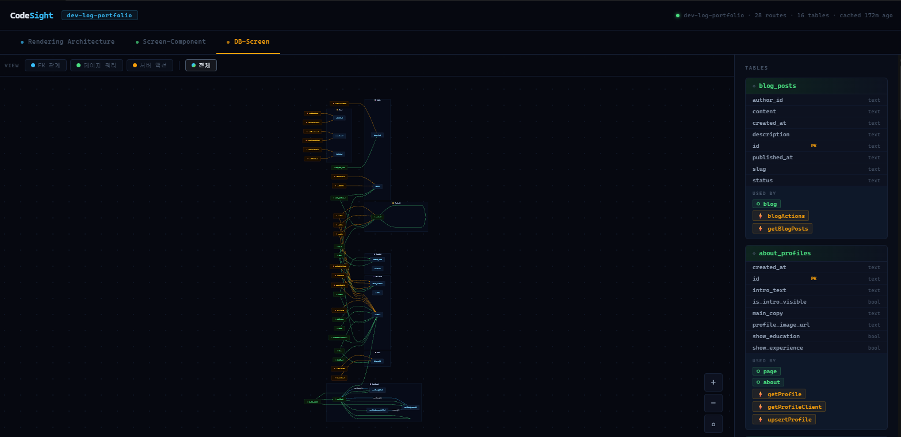
Task: Click the lightning icon on getBlogPosts
Action: [x=761, y=229]
